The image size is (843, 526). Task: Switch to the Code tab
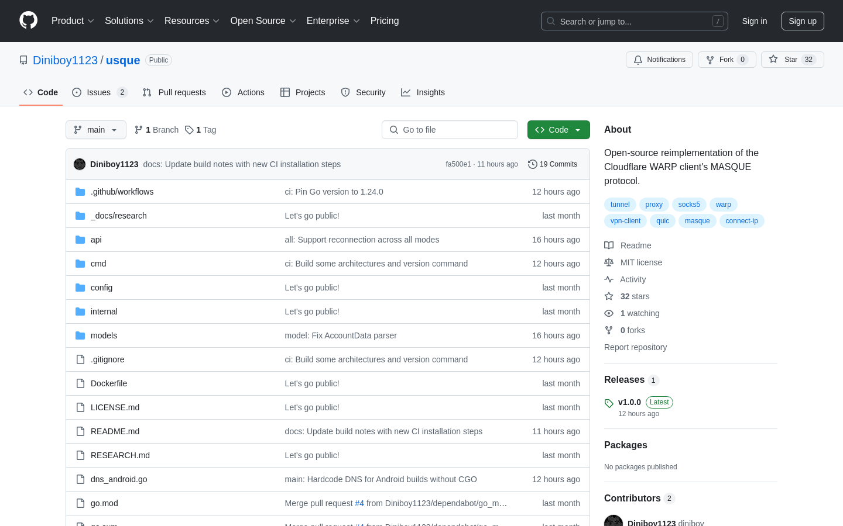click(41, 92)
